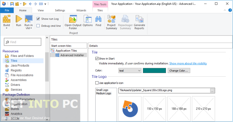Open quick access toolbar customize dropdown

(x=45, y=4)
